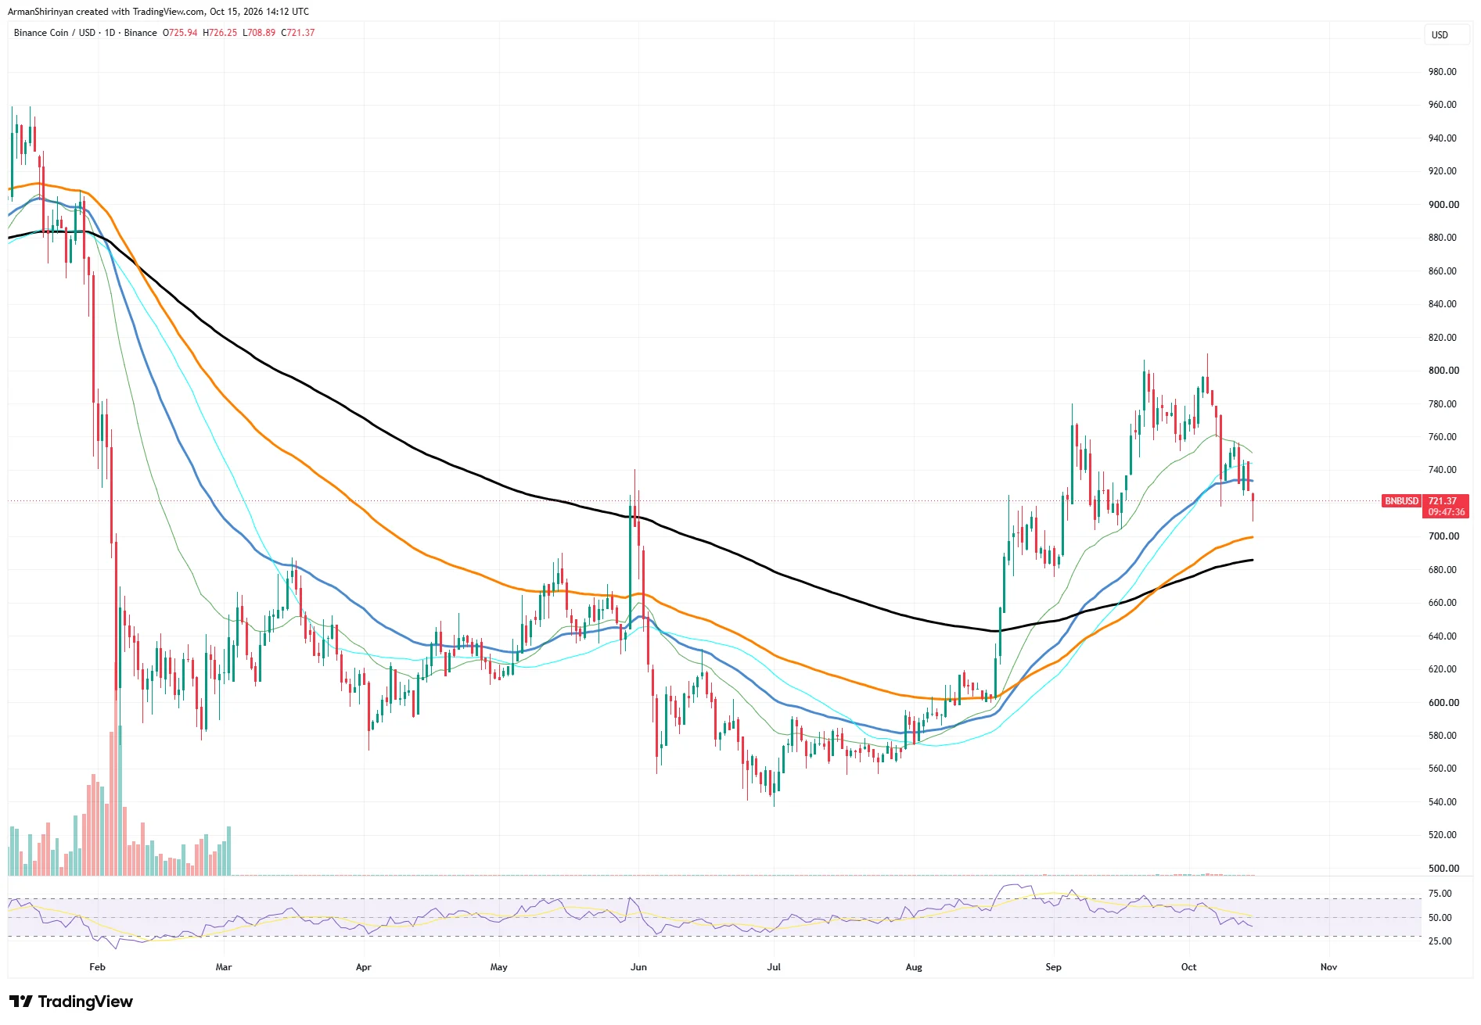
Task: Click the Jul label on time axis
Action: 774,967
